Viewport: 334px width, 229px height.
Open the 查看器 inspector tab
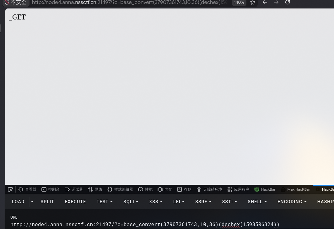pyautogui.click(x=27, y=189)
